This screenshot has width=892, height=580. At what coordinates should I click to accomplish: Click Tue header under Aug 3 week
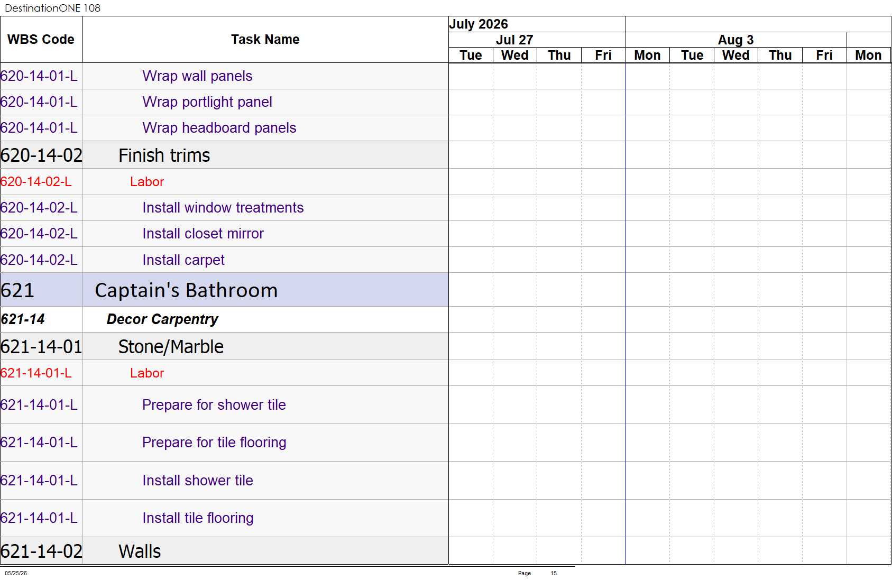692,56
